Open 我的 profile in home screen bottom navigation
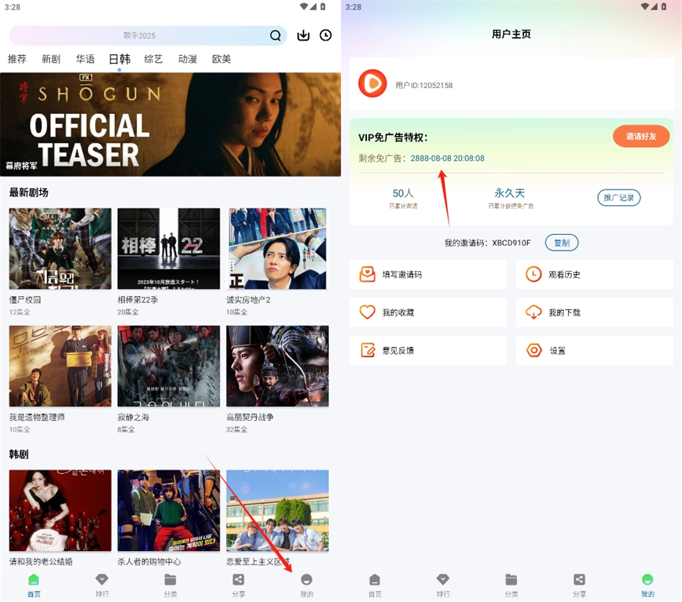The height and width of the screenshot is (602, 682). pyautogui.click(x=307, y=585)
